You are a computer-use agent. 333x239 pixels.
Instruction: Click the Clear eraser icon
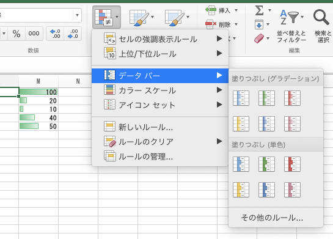pos(259,39)
